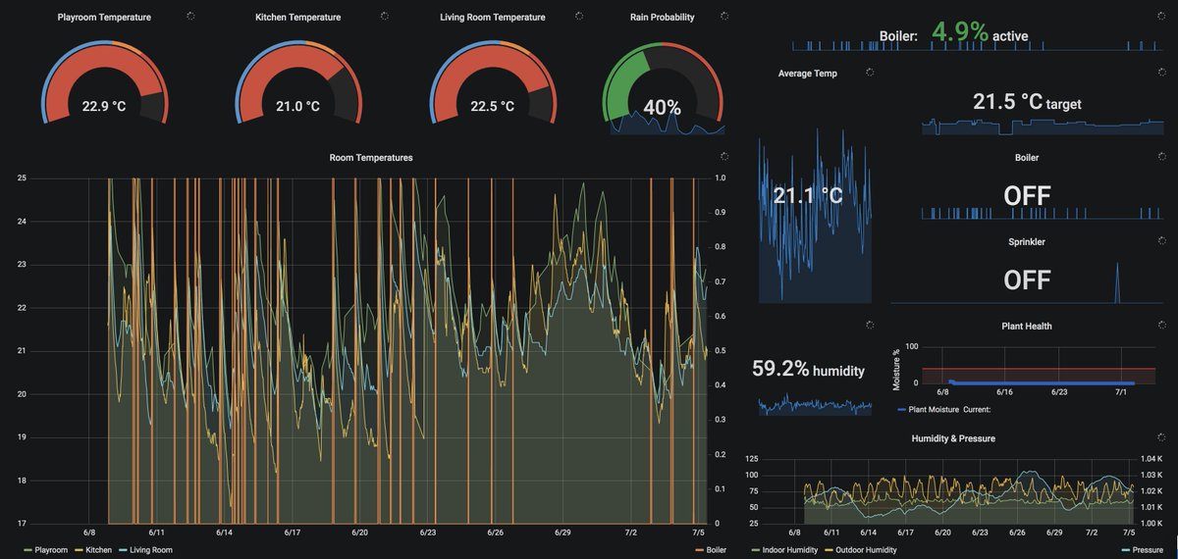The width and height of the screenshot is (1178, 559).
Task: Click the Plant Health panel loading spinner
Action: [1161, 325]
